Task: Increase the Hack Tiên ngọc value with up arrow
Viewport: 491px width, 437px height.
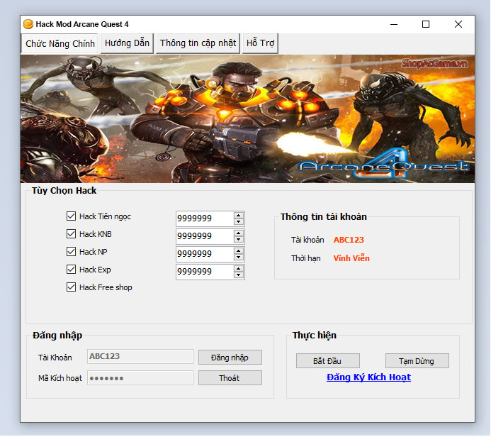Action: point(239,216)
